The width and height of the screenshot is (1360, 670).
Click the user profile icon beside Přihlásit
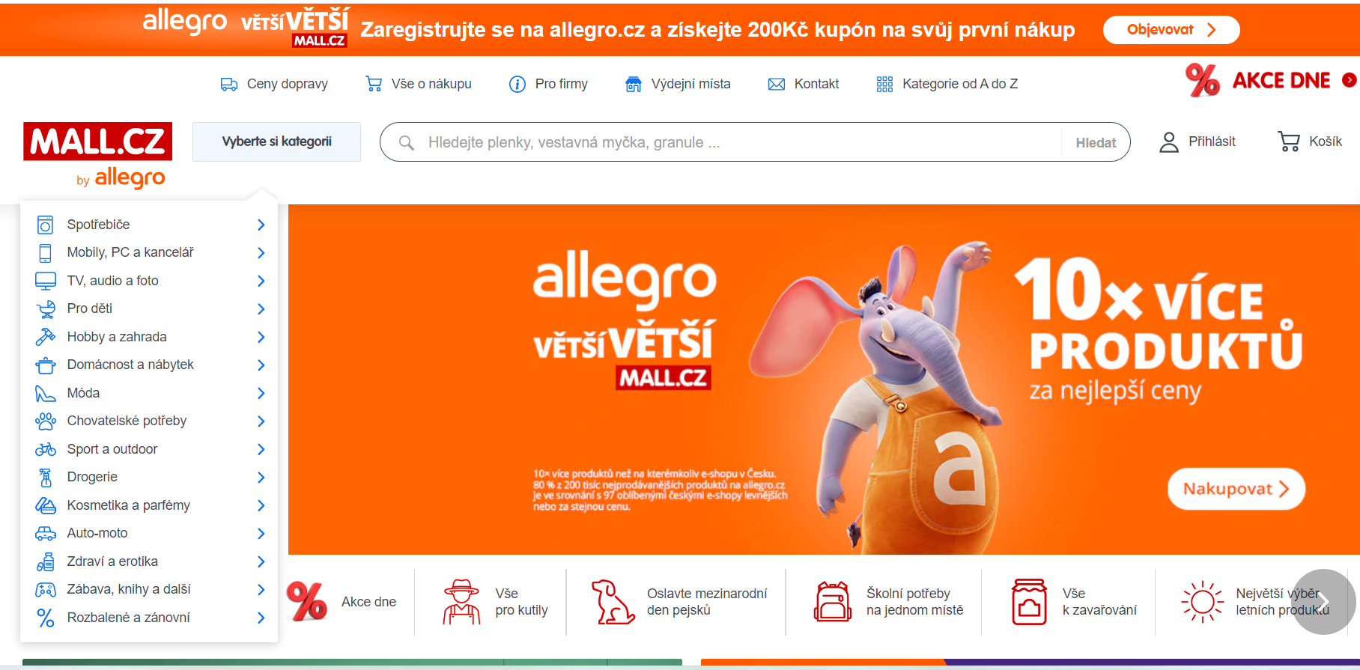[x=1168, y=141]
